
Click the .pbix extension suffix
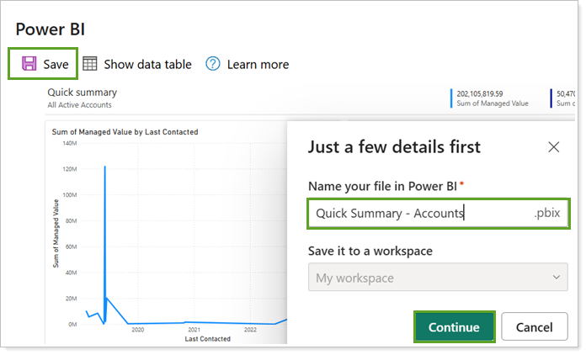pos(547,213)
